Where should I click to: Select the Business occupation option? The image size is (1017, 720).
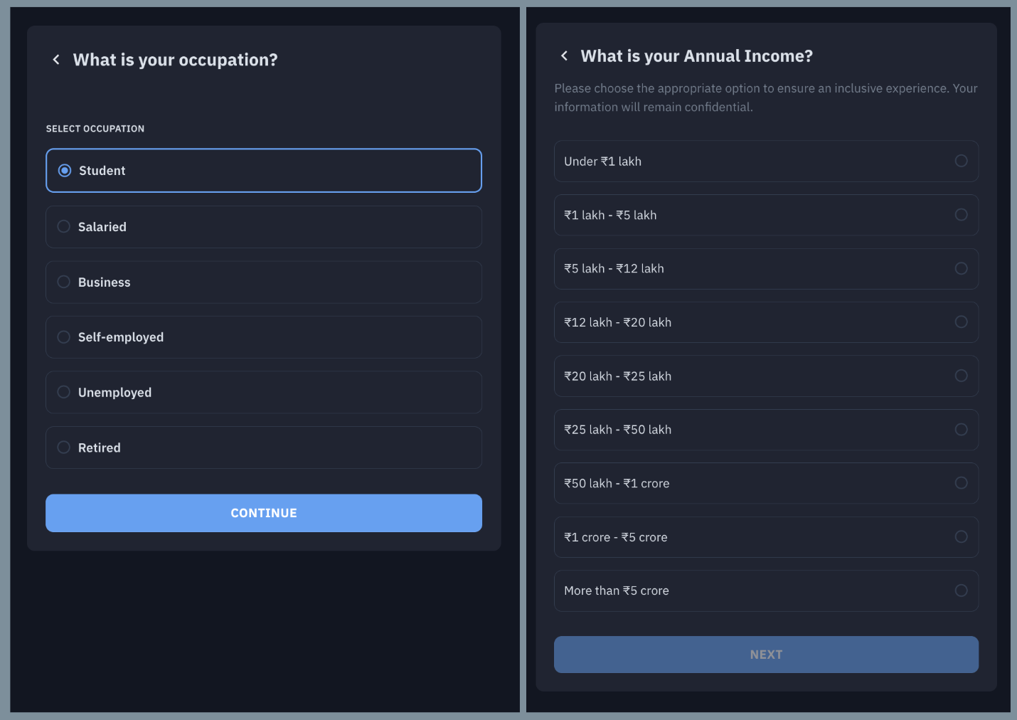point(64,282)
